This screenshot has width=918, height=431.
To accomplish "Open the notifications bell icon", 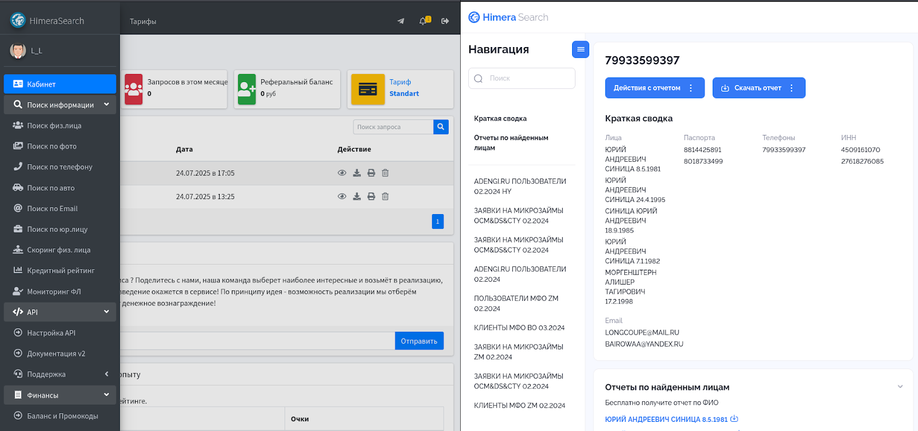I will pyautogui.click(x=423, y=21).
